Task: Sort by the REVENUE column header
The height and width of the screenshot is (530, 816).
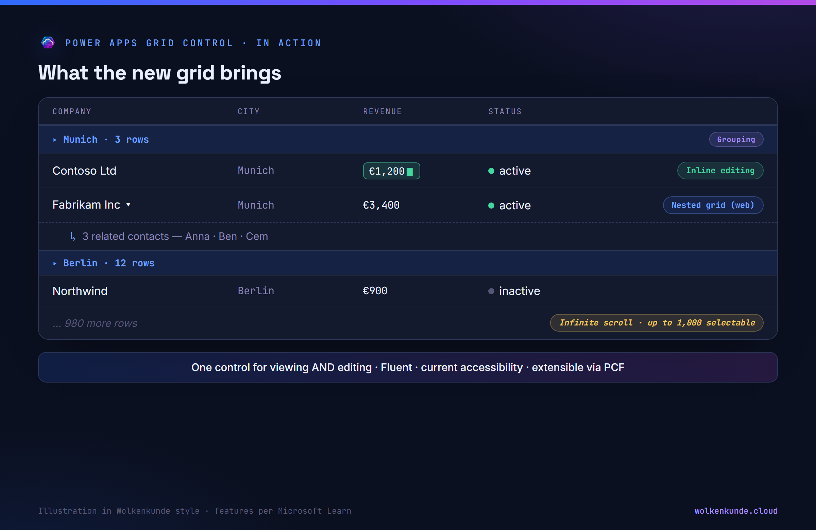Action: coord(382,111)
